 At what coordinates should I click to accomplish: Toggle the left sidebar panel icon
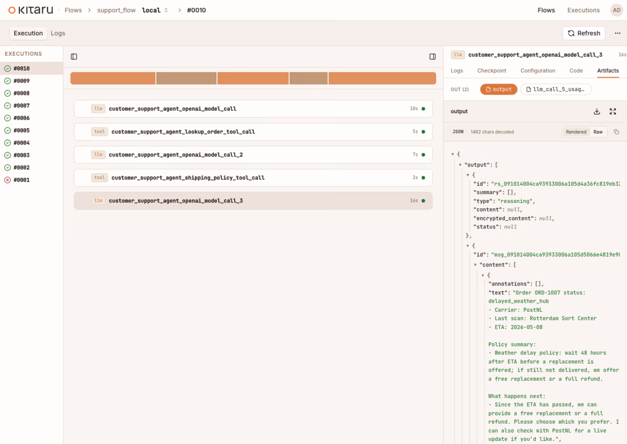point(74,56)
